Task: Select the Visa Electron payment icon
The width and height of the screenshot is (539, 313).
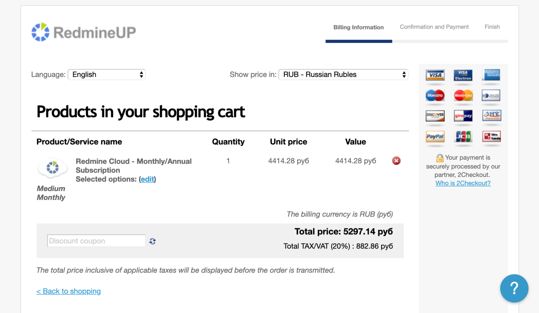Action: (463, 75)
